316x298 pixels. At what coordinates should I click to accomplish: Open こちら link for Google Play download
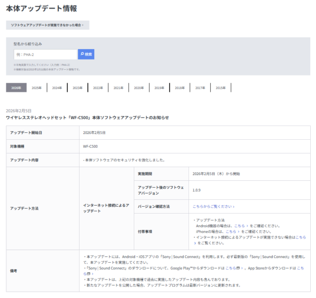(x=234, y=268)
